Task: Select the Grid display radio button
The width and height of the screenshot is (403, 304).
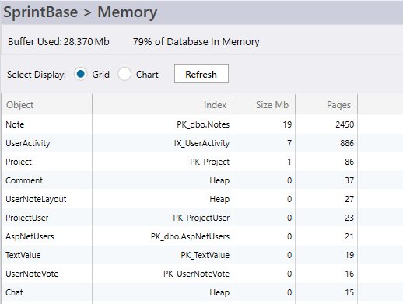Action: point(80,74)
